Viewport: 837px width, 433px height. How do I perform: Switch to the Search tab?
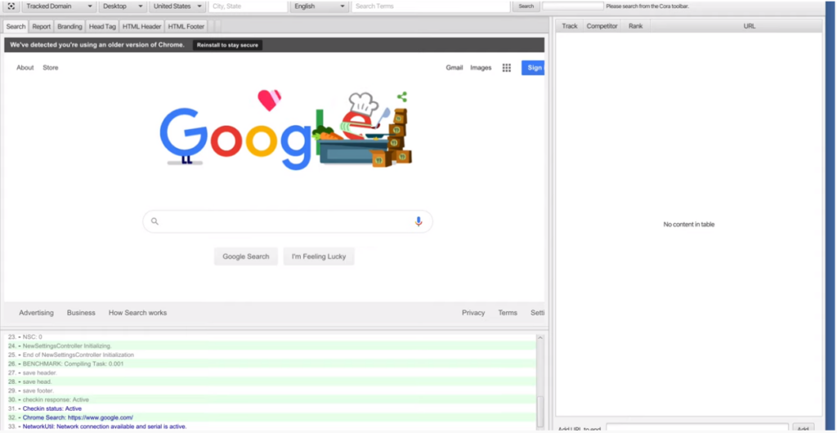coord(16,27)
